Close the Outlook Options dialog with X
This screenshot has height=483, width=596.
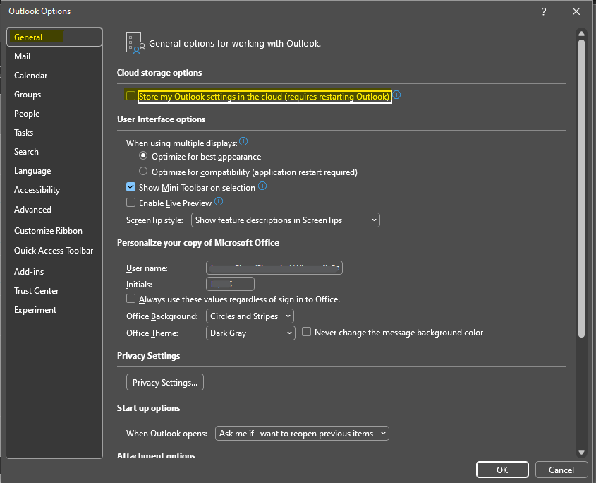tap(576, 11)
